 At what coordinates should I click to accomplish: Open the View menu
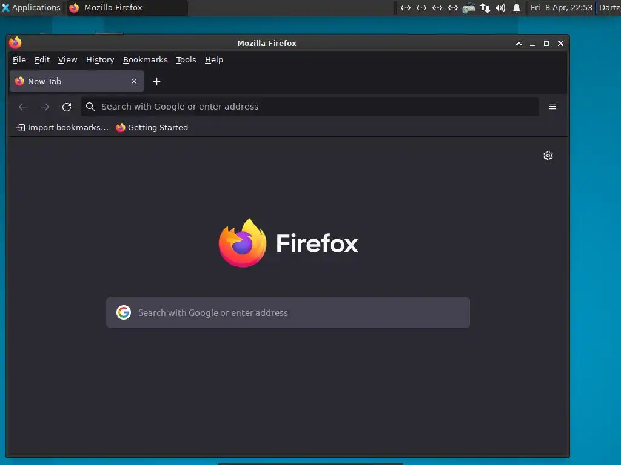point(68,60)
